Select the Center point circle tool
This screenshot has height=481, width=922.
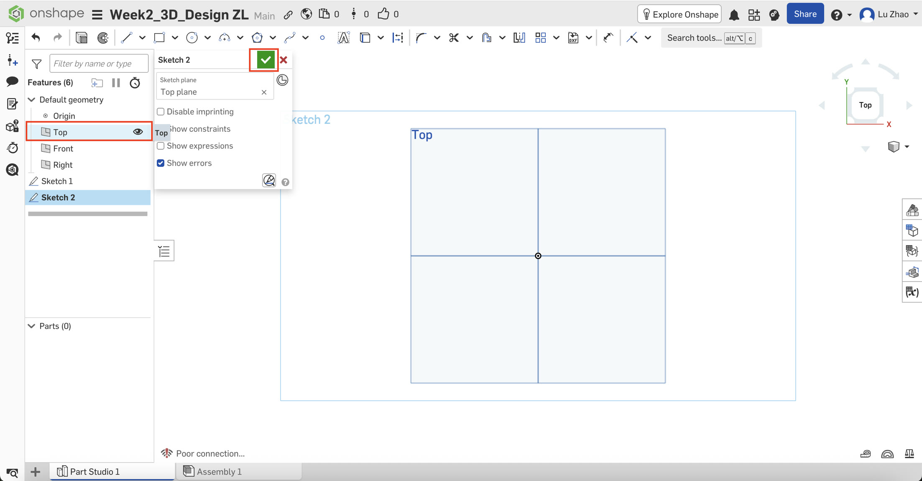coord(192,38)
